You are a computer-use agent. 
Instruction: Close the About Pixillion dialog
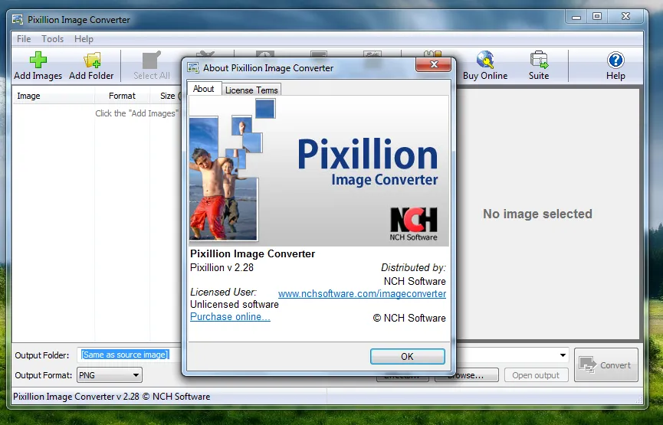433,64
